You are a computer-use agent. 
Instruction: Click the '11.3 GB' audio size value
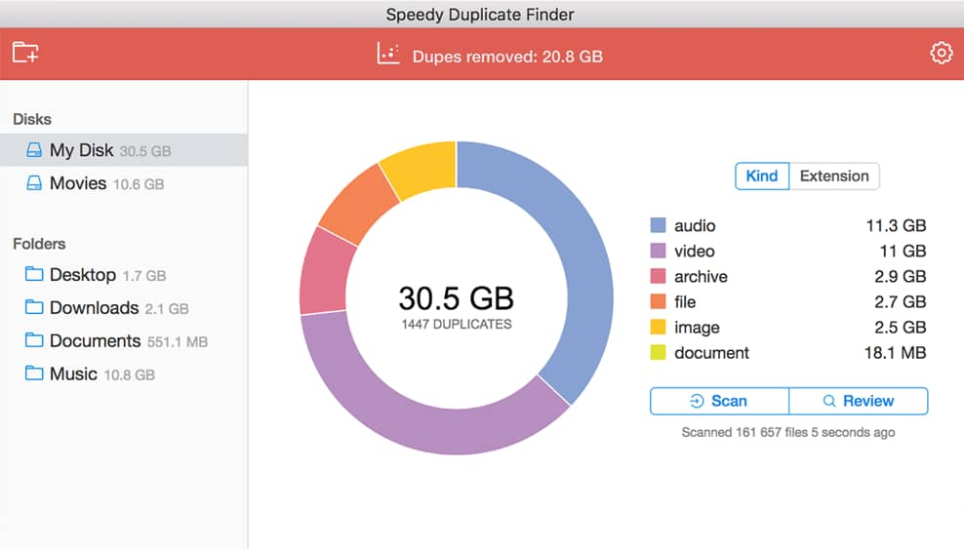point(896,226)
